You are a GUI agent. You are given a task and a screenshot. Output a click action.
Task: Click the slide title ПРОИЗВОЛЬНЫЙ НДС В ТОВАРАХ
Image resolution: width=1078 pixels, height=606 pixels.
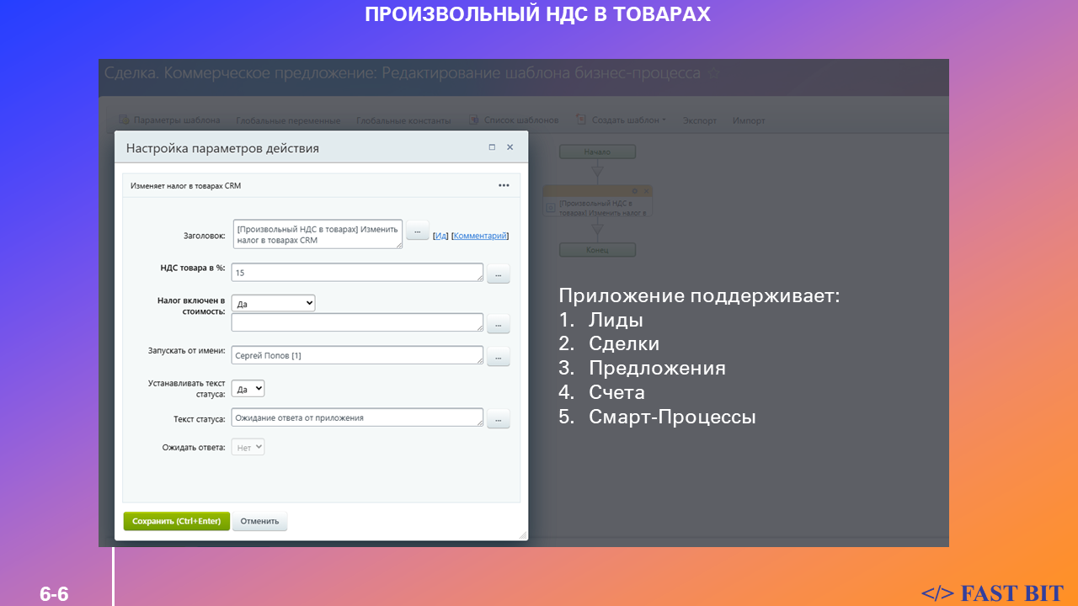click(x=538, y=14)
